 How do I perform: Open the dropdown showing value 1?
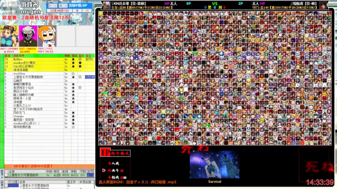click(53, 5)
